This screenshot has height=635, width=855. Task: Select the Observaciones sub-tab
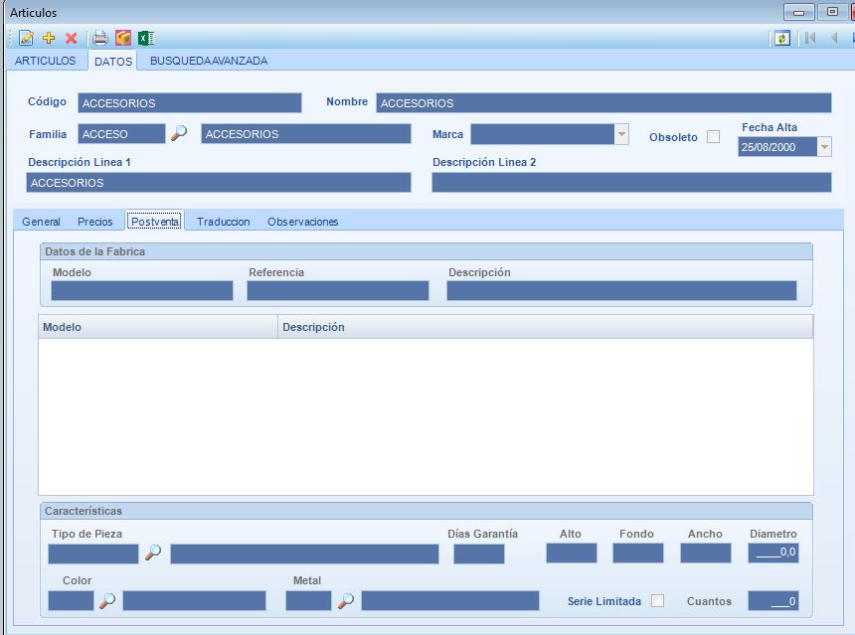click(x=303, y=222)
